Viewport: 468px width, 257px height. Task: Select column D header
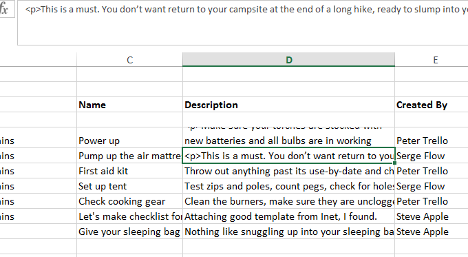[288, 60]
